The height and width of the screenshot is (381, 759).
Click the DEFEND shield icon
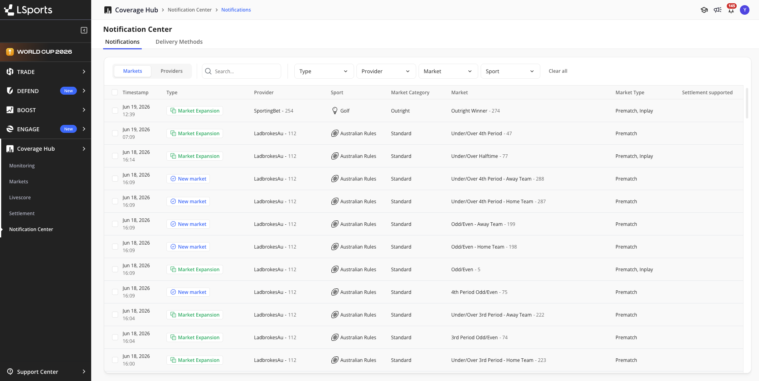pos(10,91)
